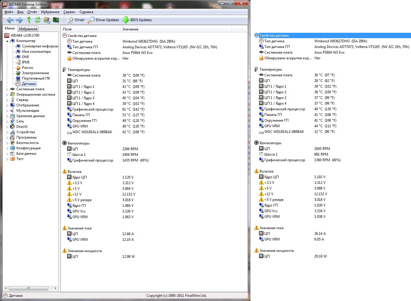Select the +12 V row showing 12.152 V in AIDA64 window
411x301 pixels.
(154, 194)
